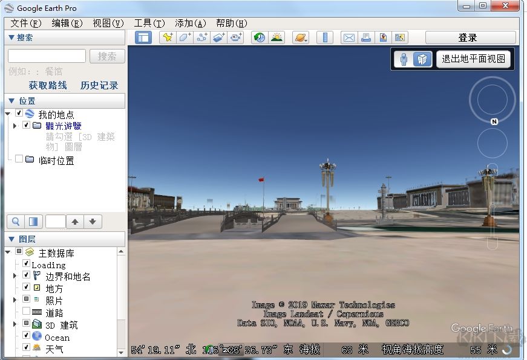Expand the 觀光遊覽 places folder
This screenshot has width=527, height=360.
[x=15, y=126]
